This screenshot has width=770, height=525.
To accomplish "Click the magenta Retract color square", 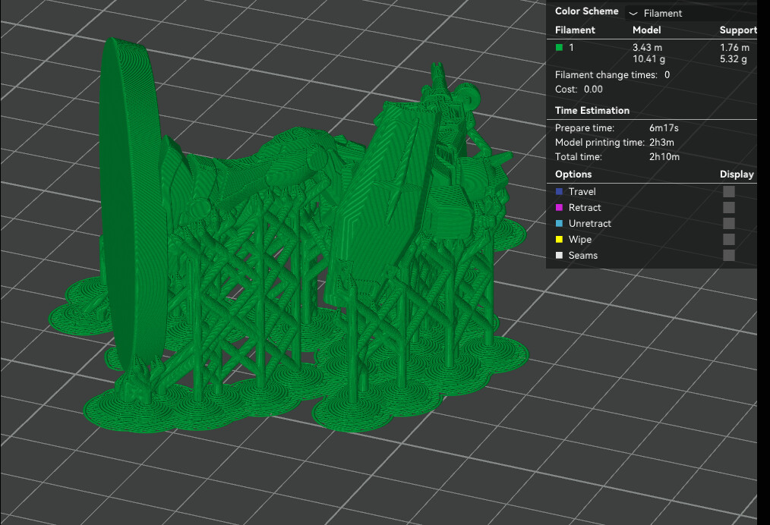I will [559, 208].
